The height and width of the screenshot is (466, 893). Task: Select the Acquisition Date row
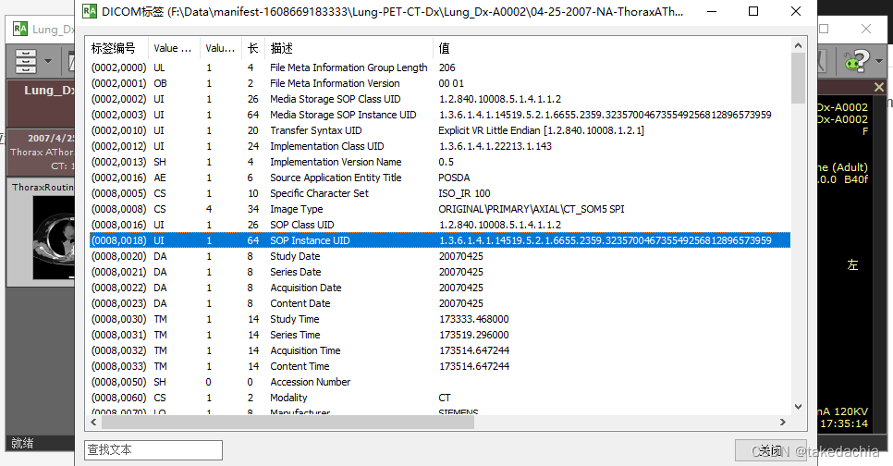pos(440,288)
